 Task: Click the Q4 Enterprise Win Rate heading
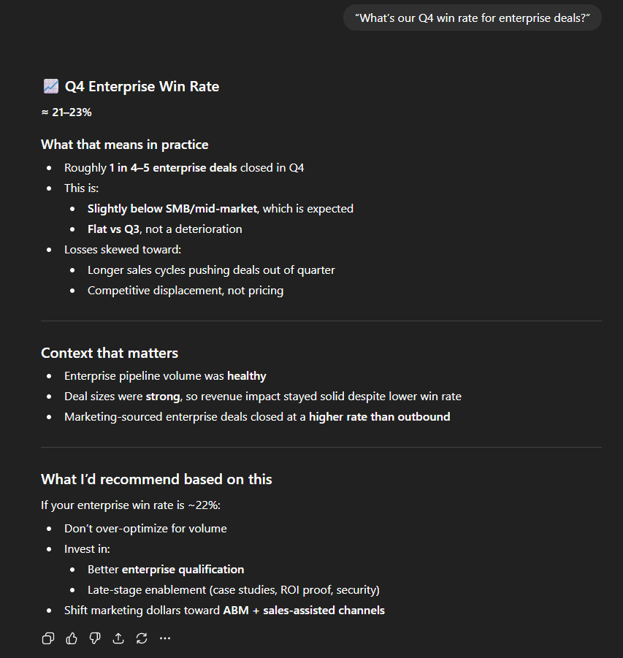coord(140,86)
